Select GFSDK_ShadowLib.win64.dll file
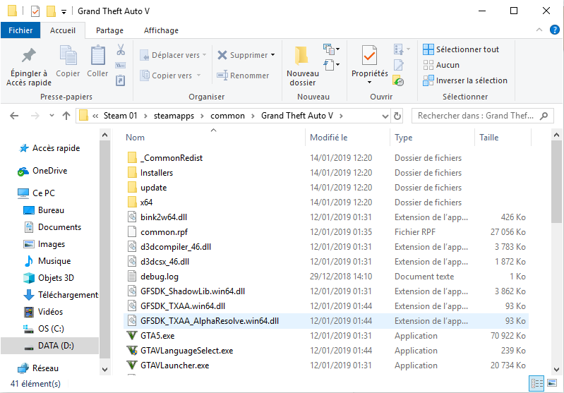564x393 pixels. point(326,291)
